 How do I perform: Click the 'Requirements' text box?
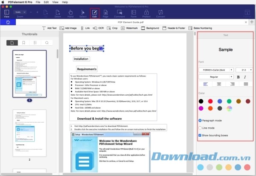click(x=87, y=69)
